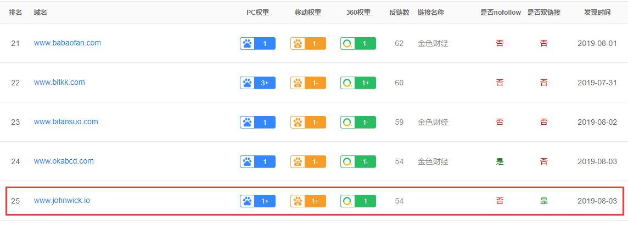Click PC weight badge for www.okabcd.com

(257, 162)
